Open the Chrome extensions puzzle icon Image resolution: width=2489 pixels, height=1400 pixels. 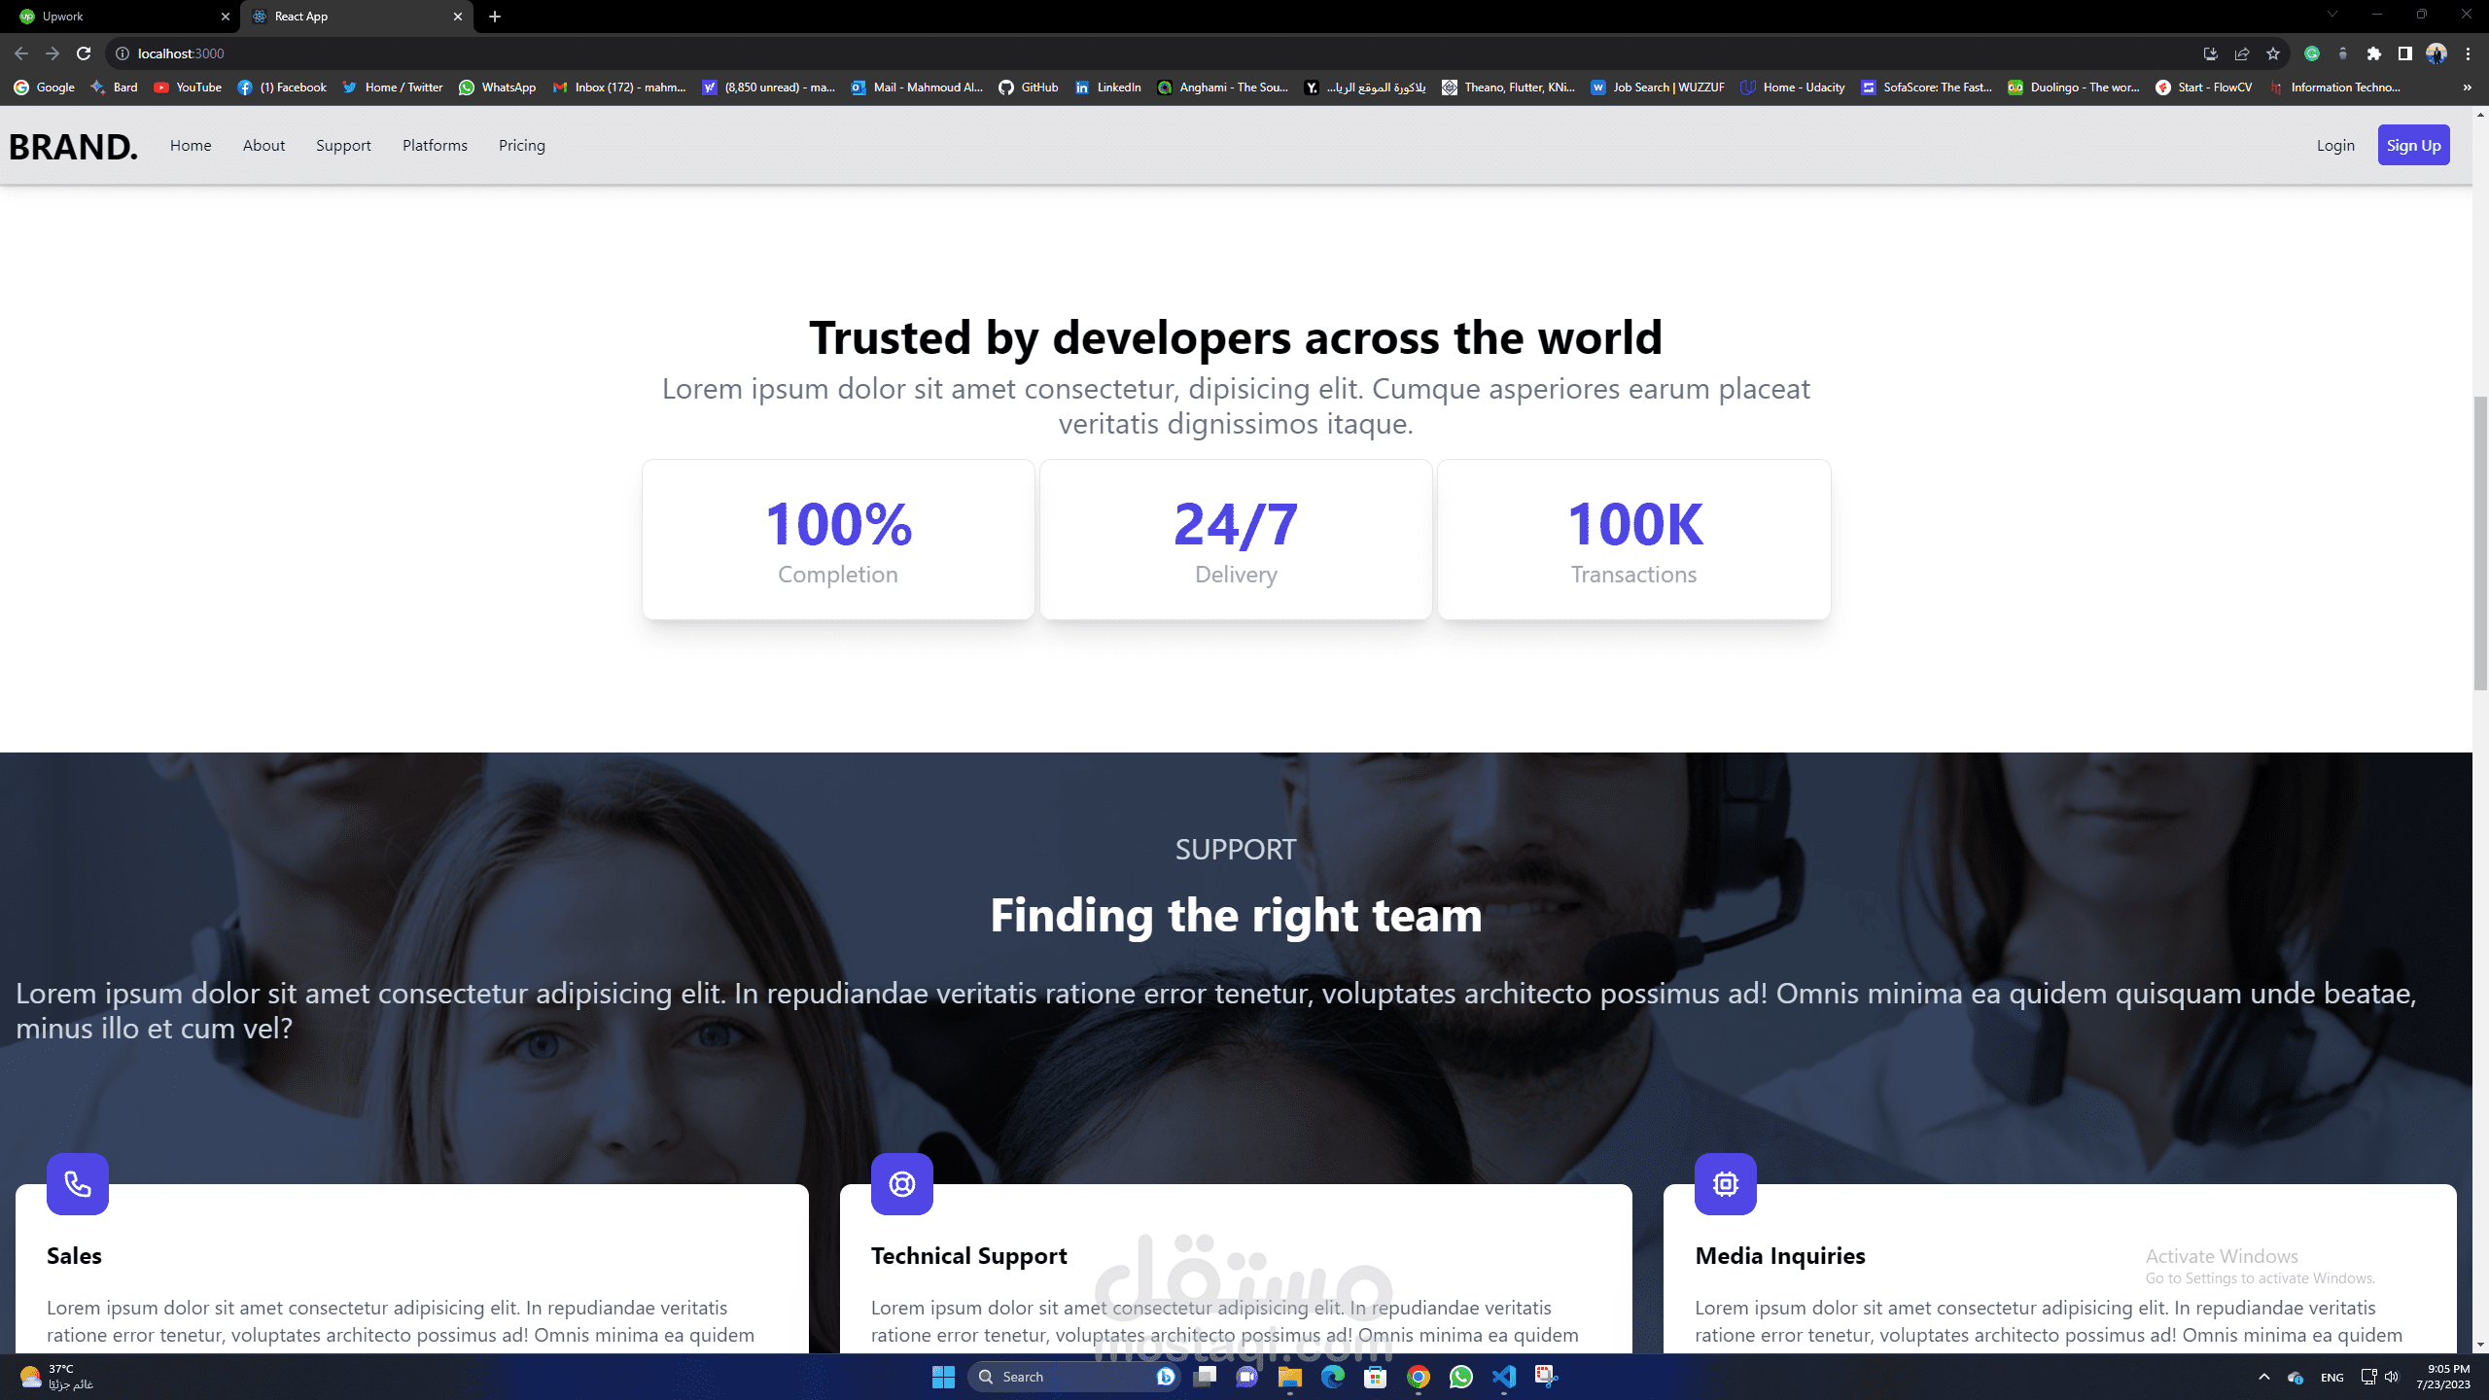2374,53
